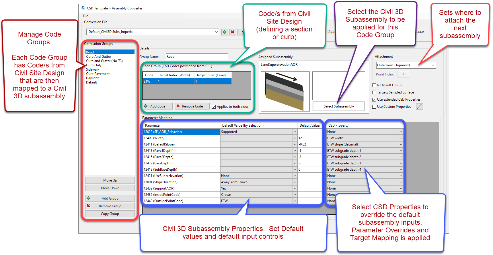This screenshot has width=493, height=255.
Task: Click the Select Subassembly button
Action: (x=339, y=106)
